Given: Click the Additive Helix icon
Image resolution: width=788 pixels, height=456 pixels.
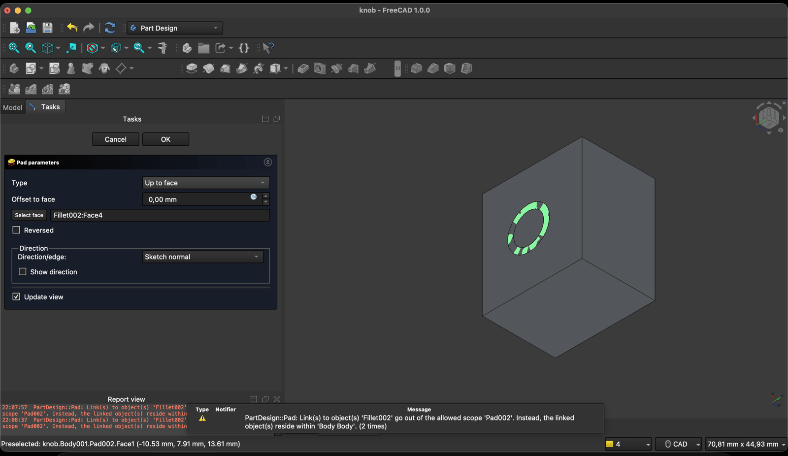Looking at the screenshot, I should tap(259, 68).
